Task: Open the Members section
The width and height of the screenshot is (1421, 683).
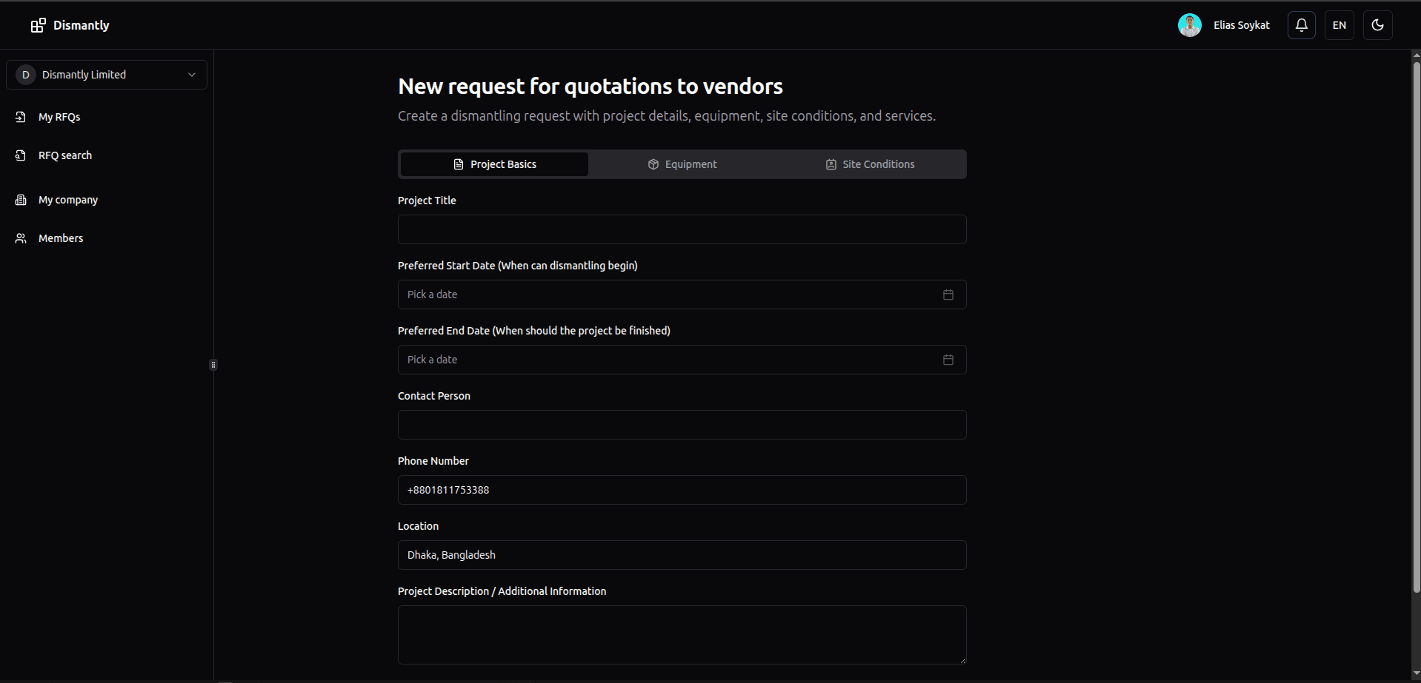Action: click(61, 238)
